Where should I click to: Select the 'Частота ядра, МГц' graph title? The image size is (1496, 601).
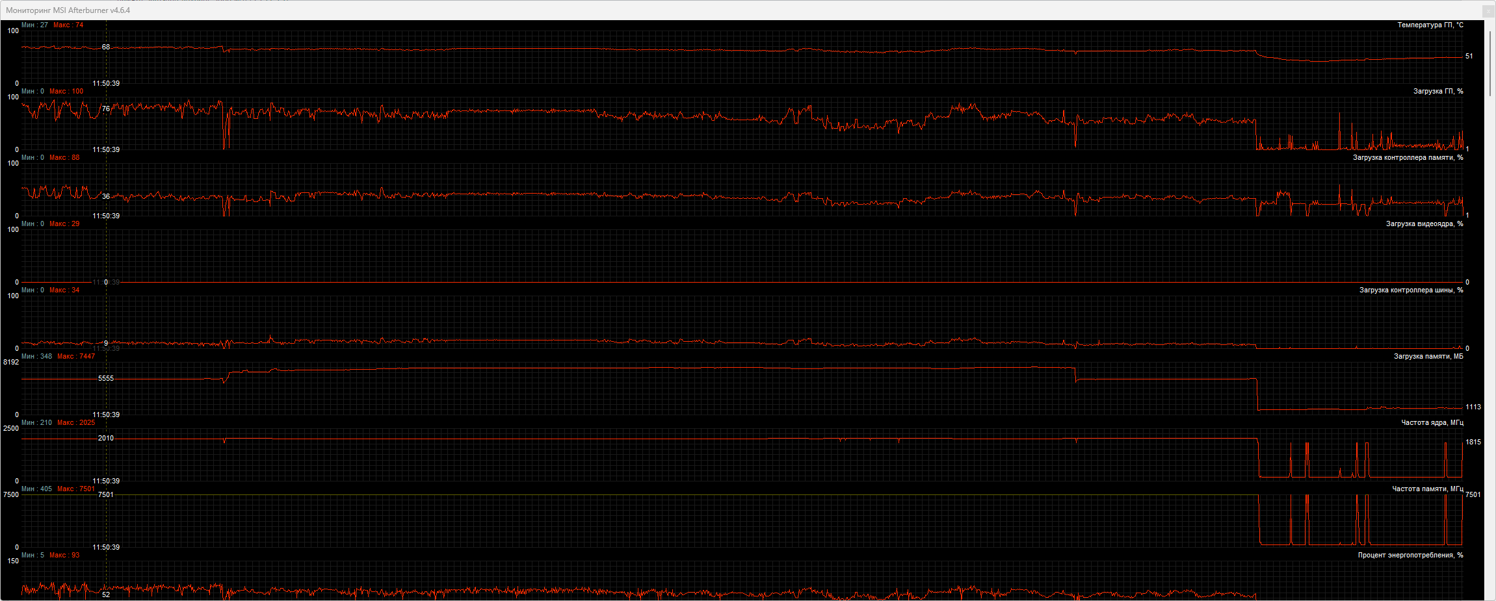pyautogui.click(x=1432, y=423)
